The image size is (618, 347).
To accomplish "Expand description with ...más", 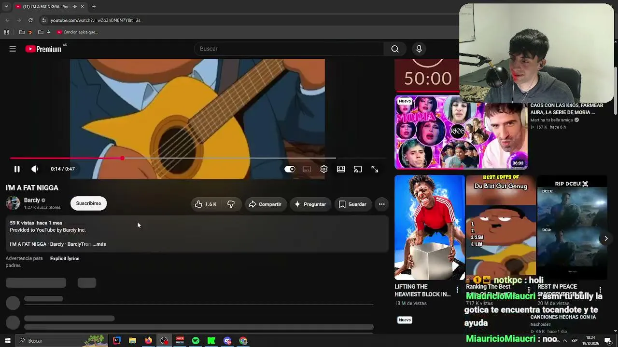I will [x=99, y=244].
